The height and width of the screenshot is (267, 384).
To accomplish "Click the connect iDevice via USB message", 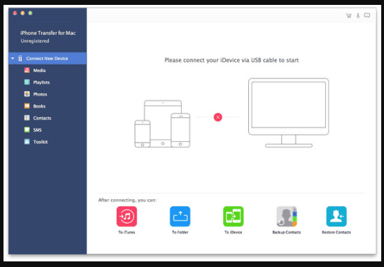I will [x=232, y=60].
